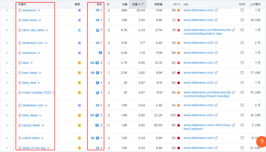The height and width of the screenshot is (152, 266).
Task: Open the orange help question-mark button
Action: pos(261,142)
